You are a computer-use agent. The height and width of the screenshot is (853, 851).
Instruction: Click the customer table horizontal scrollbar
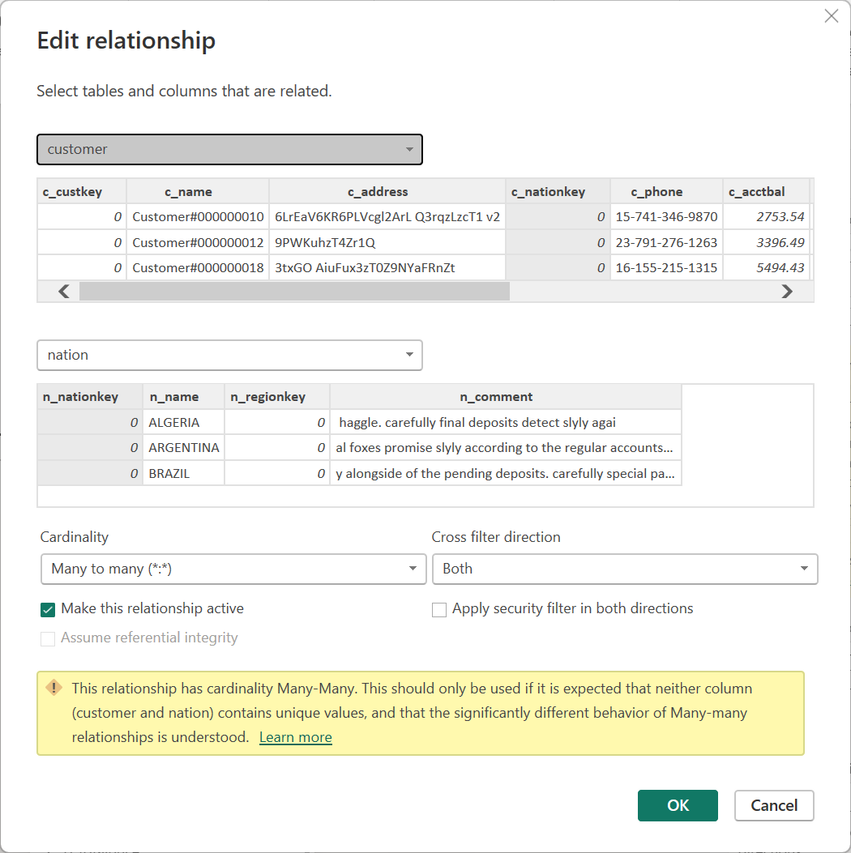pyautogui.click(x=293, y=292)
